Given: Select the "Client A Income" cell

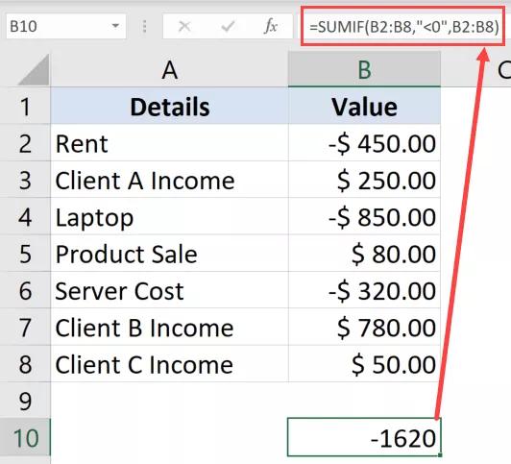Looking at the screenshot, I should point(169,180).
